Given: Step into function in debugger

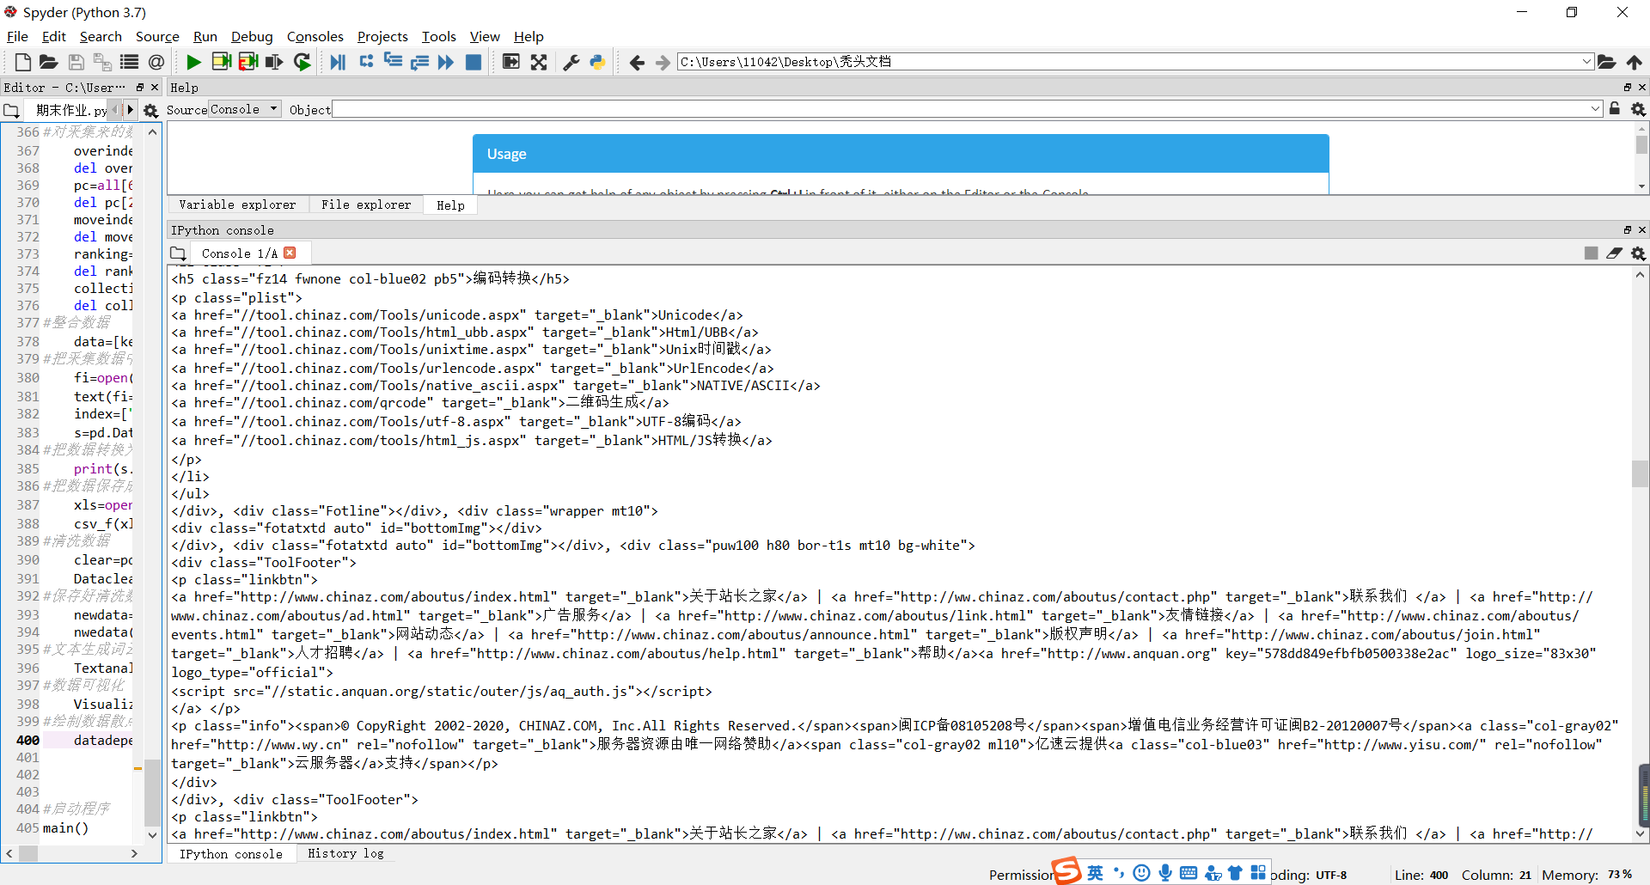Looking at the screenshot, I should click(x=393, y=62).
